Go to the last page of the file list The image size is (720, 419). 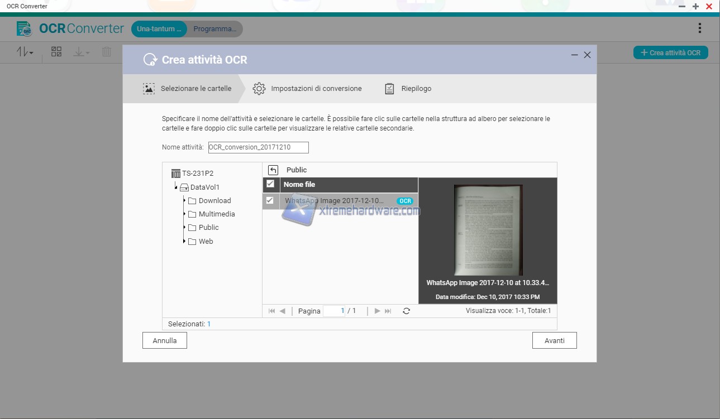388,311
